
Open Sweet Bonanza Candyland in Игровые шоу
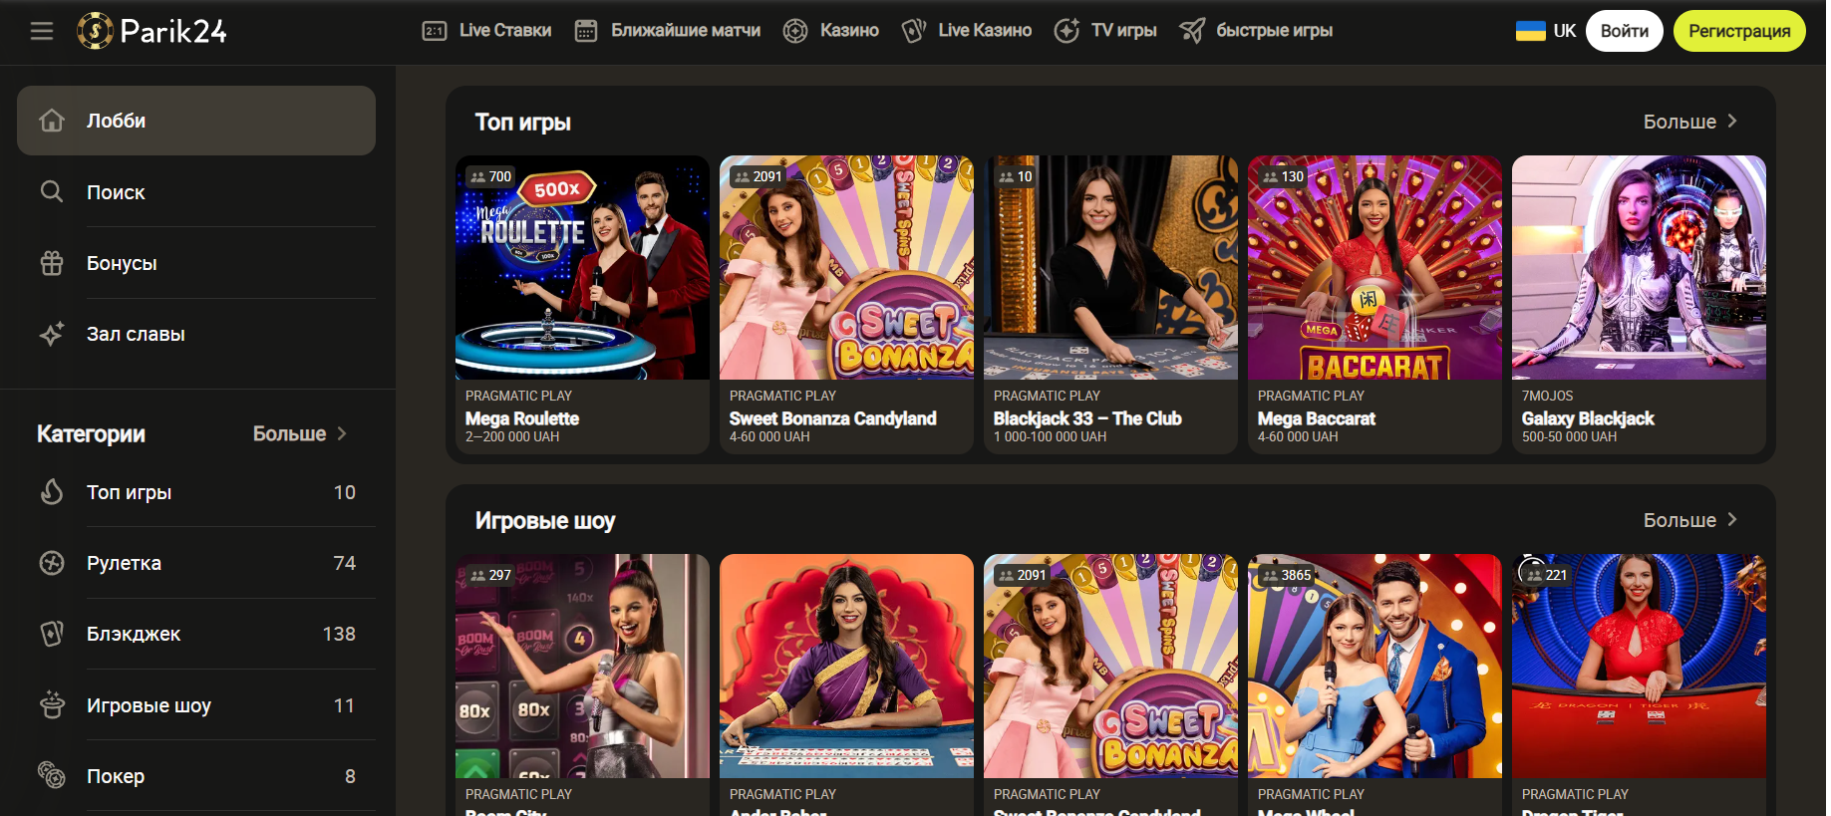click(x=1110, y=666)
